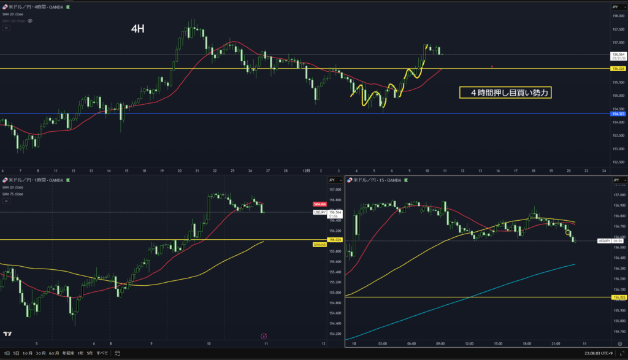Click the USD/JPY flag icon on 1-hour chart
The image size is (628, 360).
click(6, 180)
